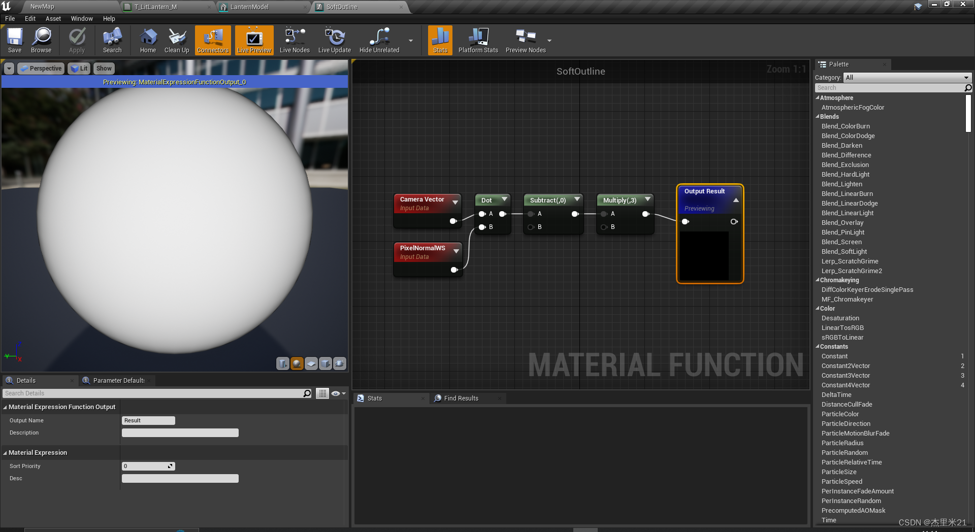Click the Browse icon to find the asset
This screenshot has width=975, height=532.
(x=41, y=40)
